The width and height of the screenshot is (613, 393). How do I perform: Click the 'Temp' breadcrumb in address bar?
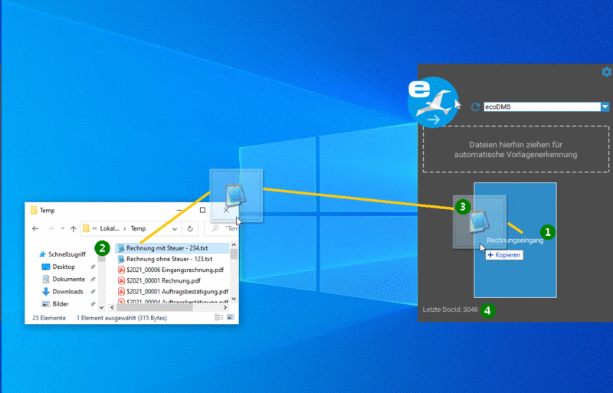tap(138, 229)
